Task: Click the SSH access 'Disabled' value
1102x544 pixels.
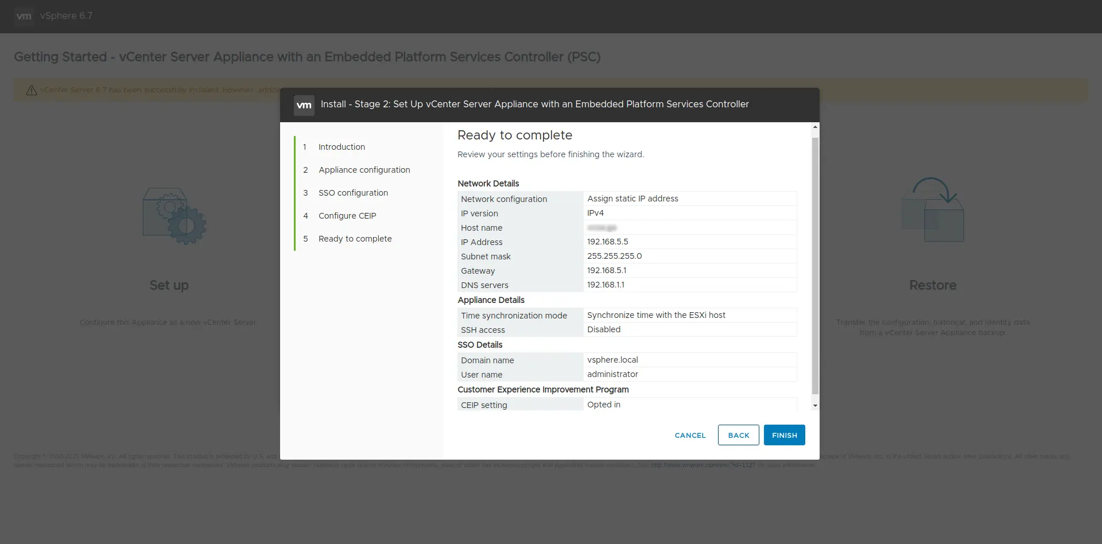Action: click(604, 329)
